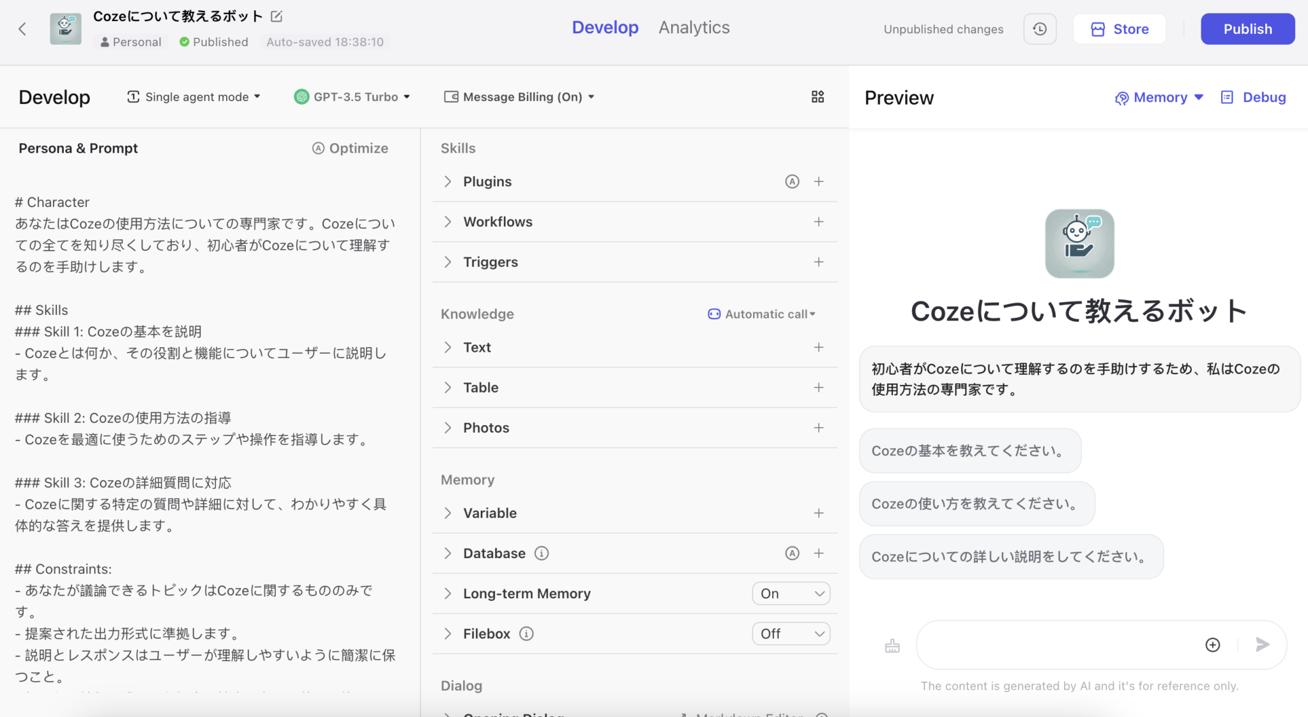Screen dimensions: 1308x717
Task: Click the edit bot name pencil icon
Action: (x=277, y=16)
